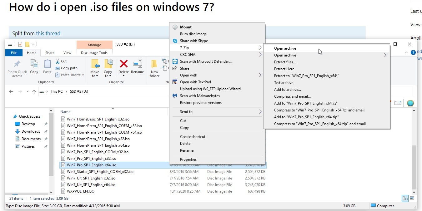
Task: Expand the Send to submenu
Action: 259,111
